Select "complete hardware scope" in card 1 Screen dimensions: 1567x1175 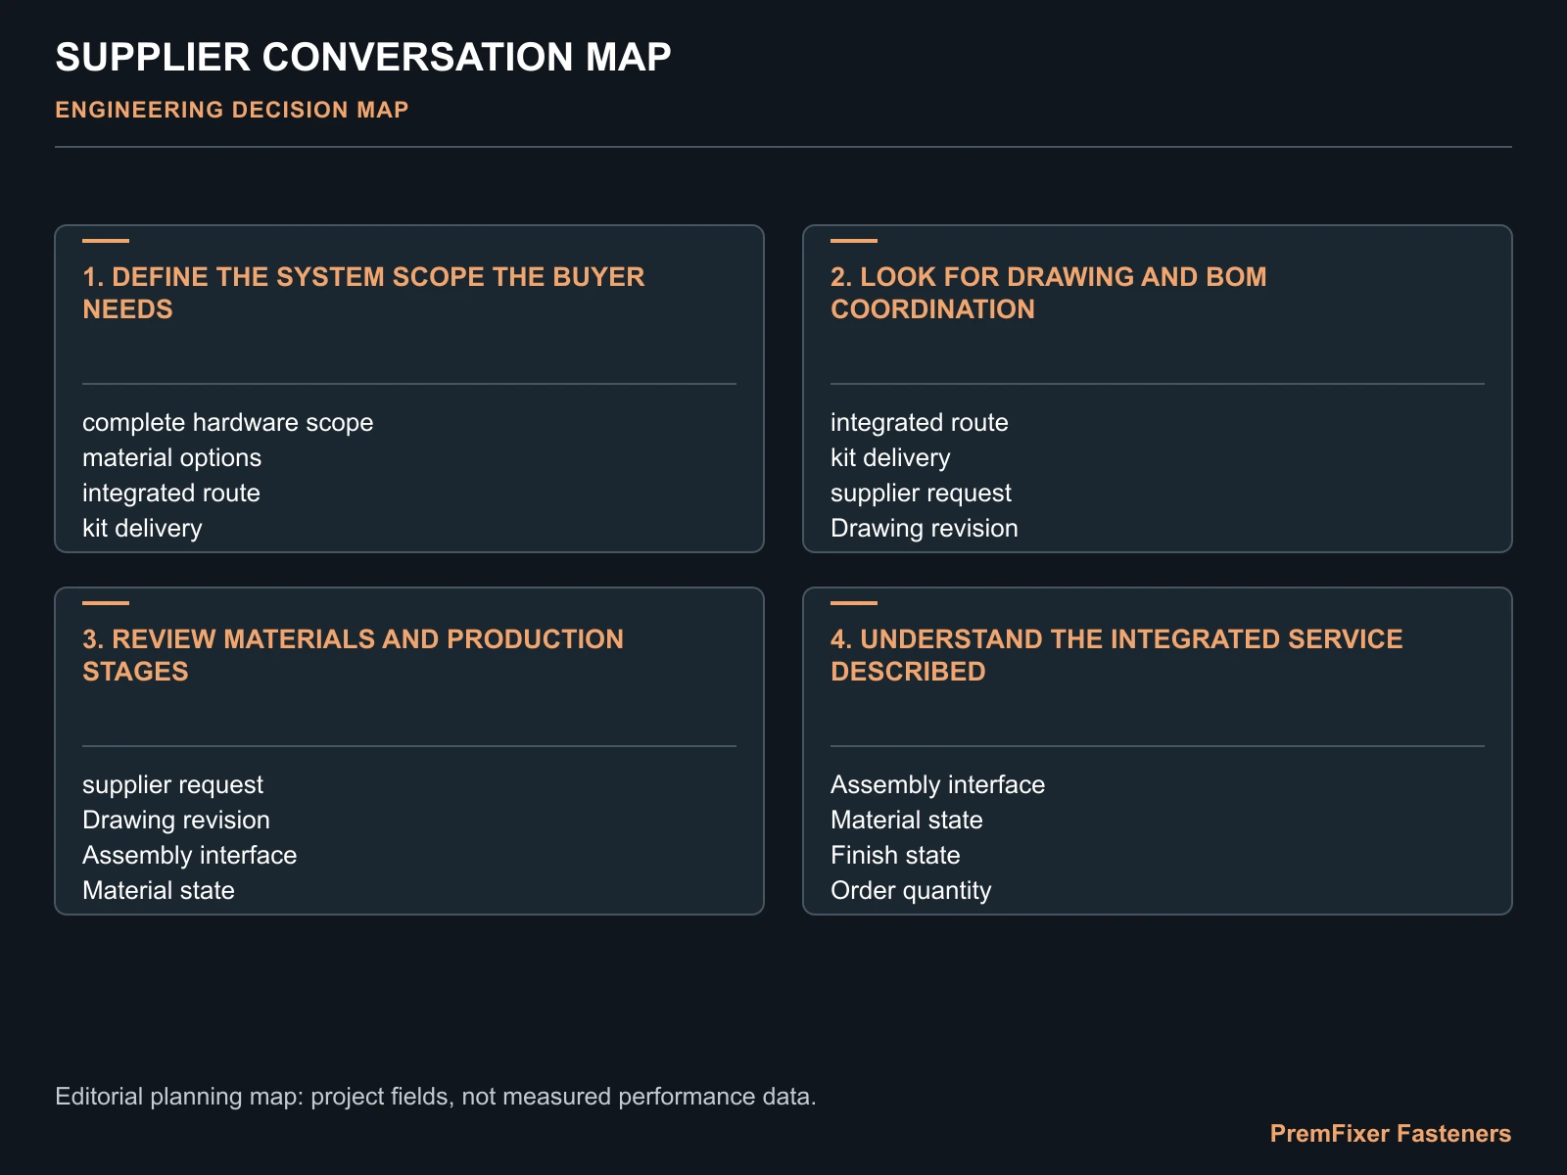[228, 423]
